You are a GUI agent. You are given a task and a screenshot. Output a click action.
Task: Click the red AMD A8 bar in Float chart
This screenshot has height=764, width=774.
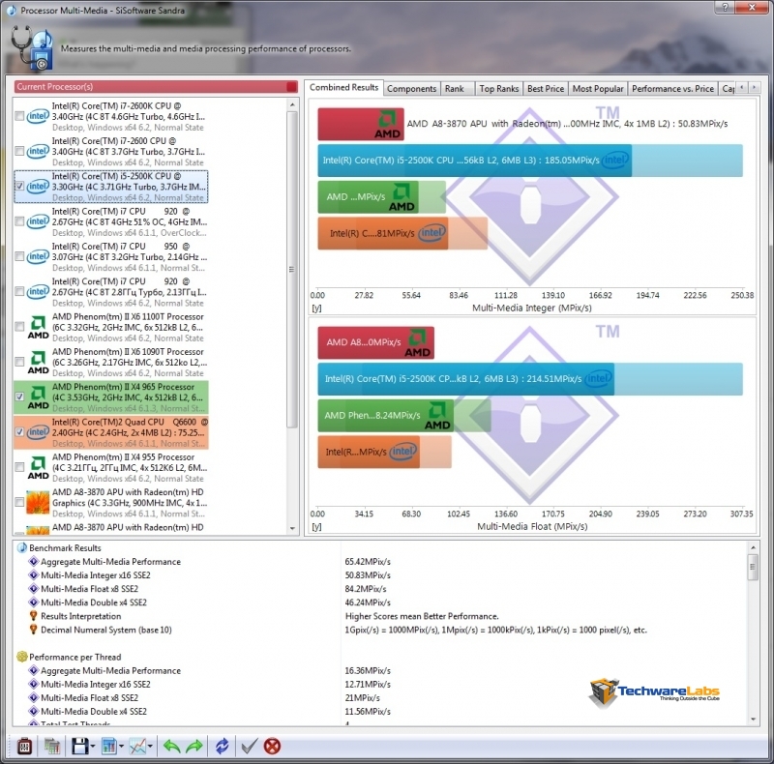click(375, 342)
